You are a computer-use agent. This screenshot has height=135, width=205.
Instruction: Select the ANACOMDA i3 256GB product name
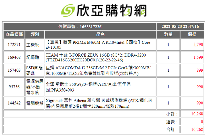(x=98, y=71)
